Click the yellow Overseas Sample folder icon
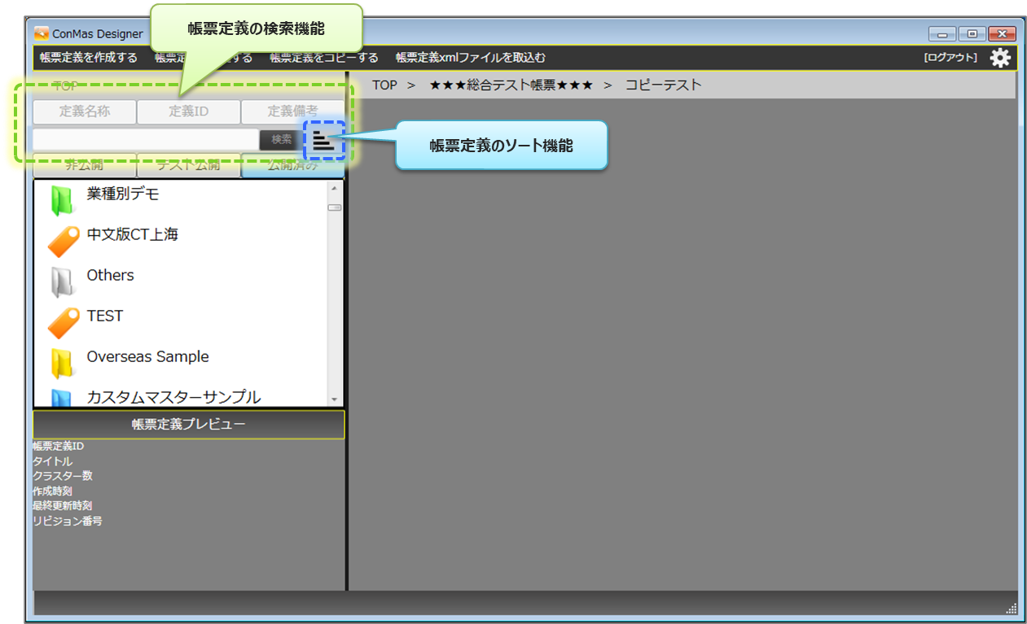This screenshot has height=624, width=1027. pyautogui.click(x=62, y=363)
